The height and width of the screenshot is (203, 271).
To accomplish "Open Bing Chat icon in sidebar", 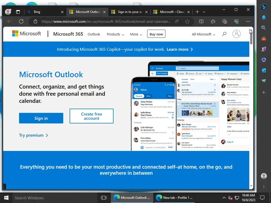I will (264, 7).
